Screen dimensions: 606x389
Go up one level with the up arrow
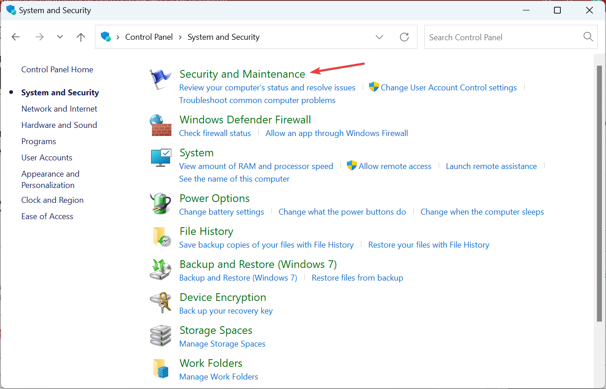tap(81, 37)
